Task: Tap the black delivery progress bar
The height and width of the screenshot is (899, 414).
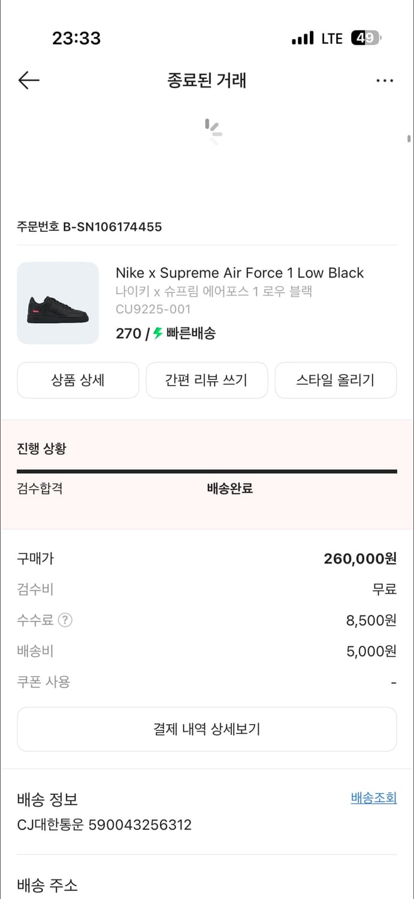Action: 207,471
